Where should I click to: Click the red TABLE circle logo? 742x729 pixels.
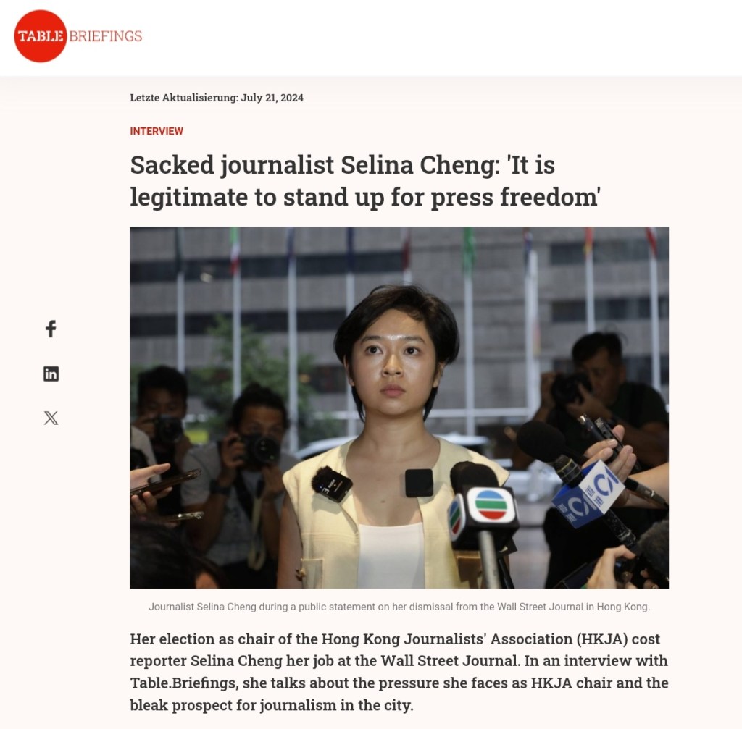[41, 36]
